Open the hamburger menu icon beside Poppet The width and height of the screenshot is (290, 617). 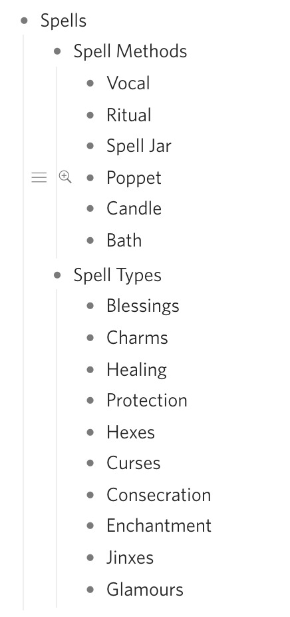coord(39,177)
